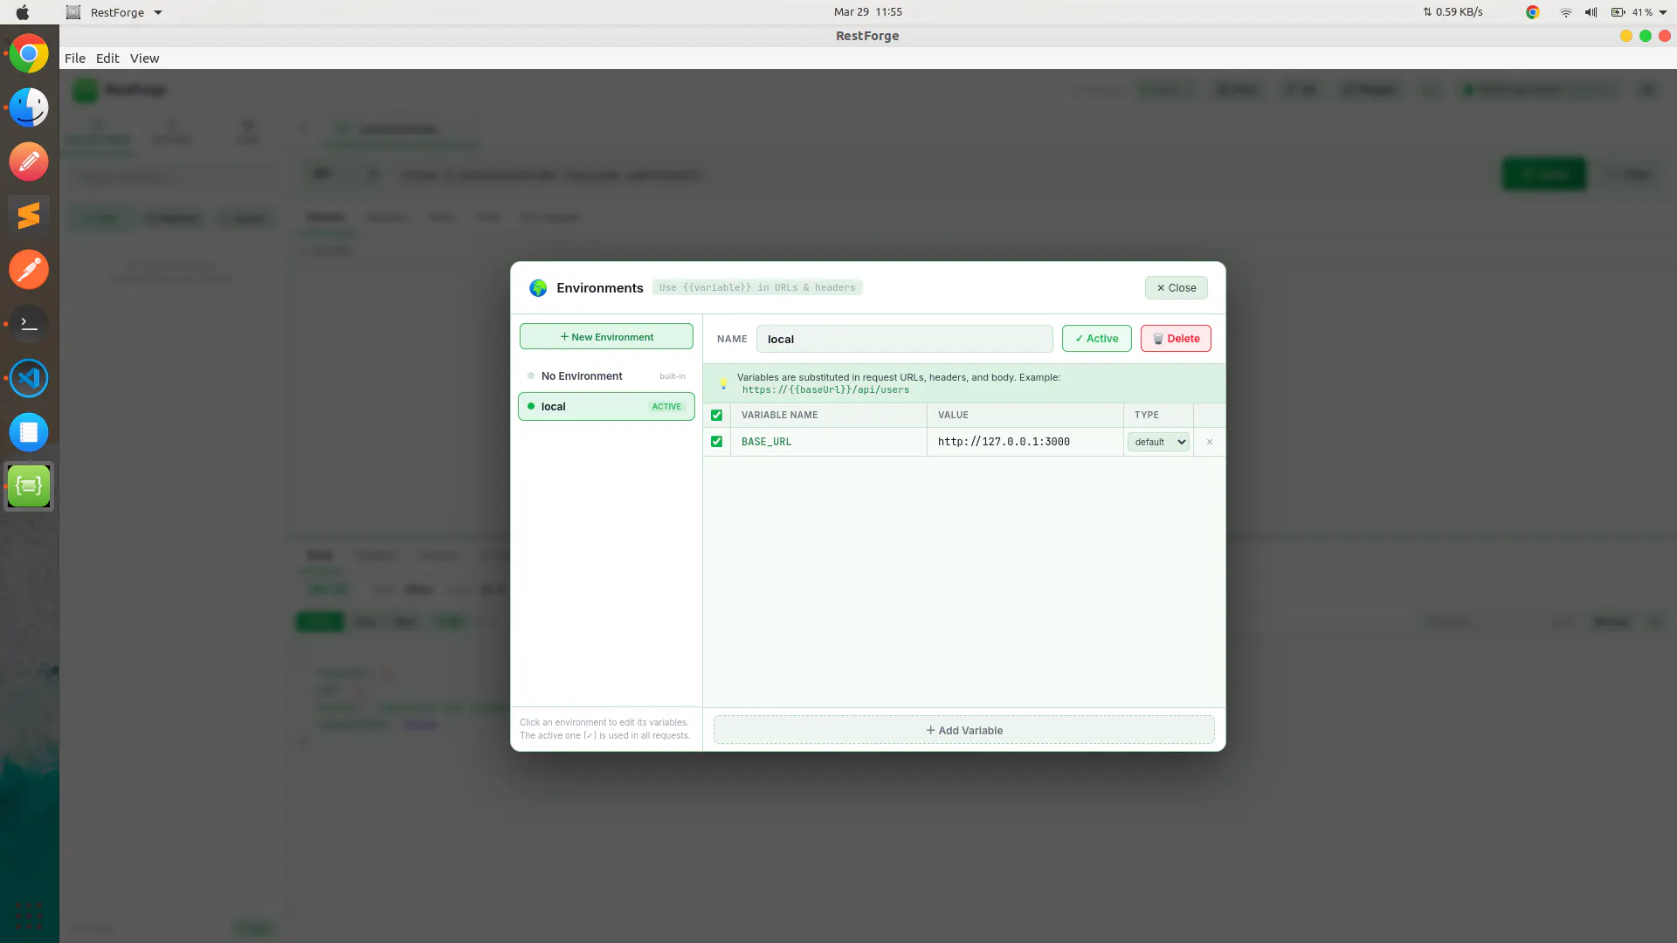Select the No Environment entry

pyautogui.click(x=606, y=376)
